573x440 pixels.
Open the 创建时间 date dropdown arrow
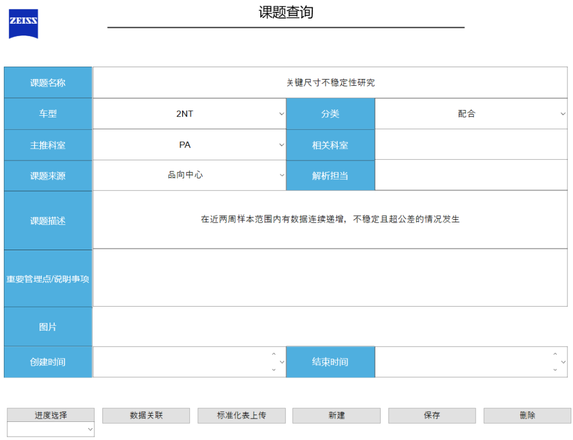[282, 362]
